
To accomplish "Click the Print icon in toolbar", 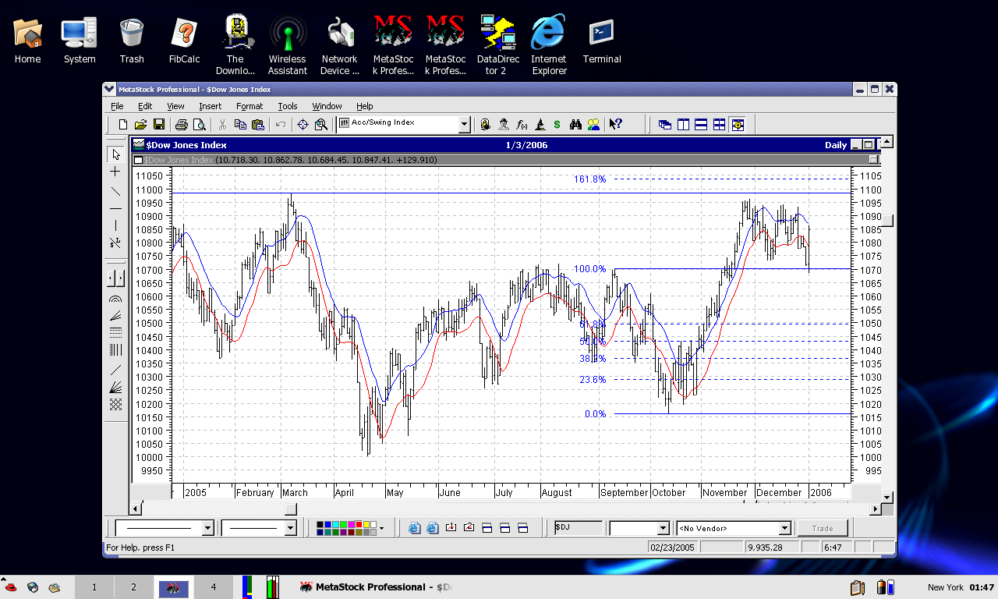I will click(x=181, y=124).
